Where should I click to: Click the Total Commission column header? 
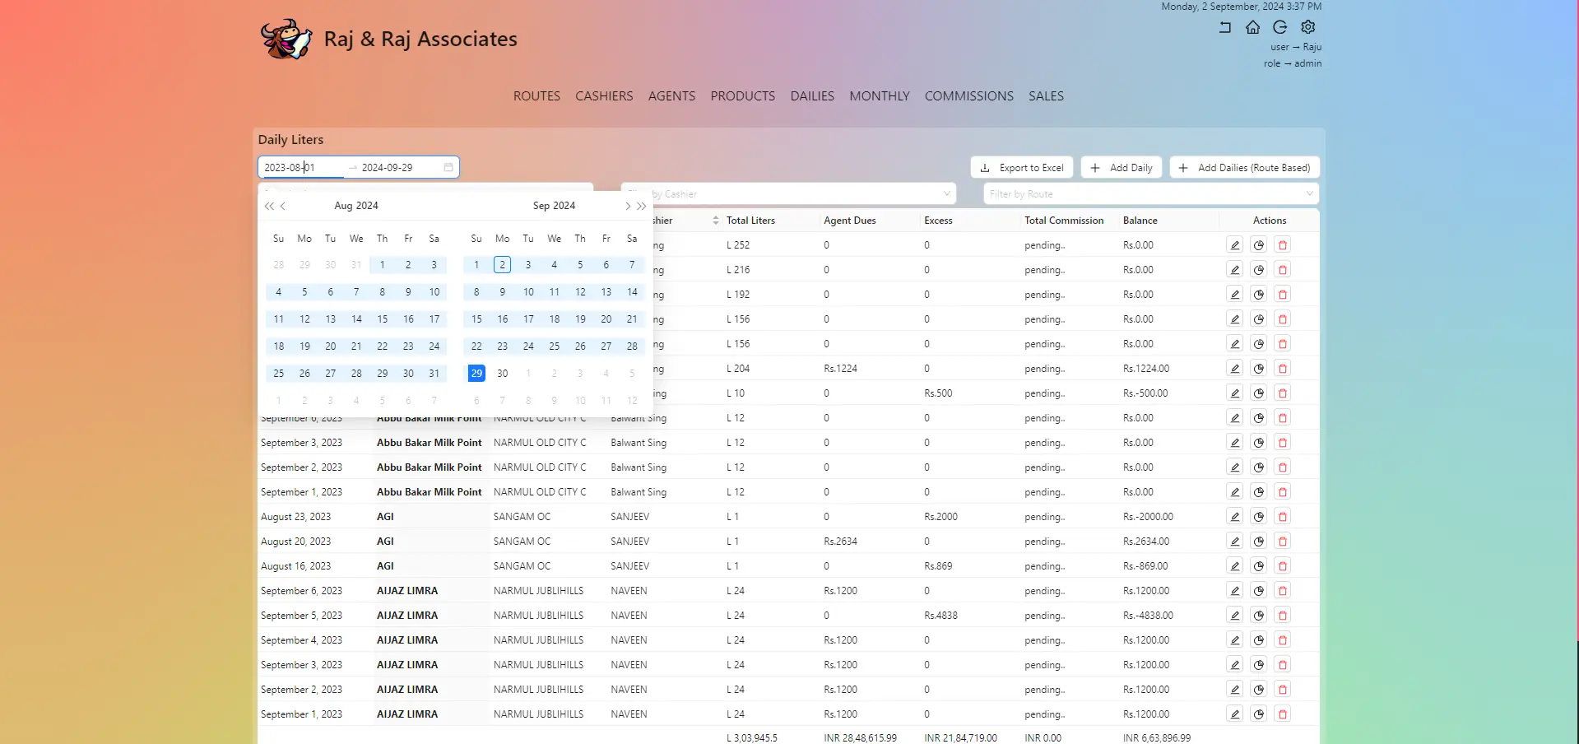coord(1064,221)
